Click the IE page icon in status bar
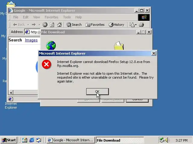 coord(11,99)
